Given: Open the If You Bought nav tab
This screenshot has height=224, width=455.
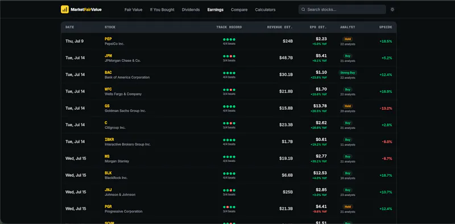Looking at the screenshot, I should (162, 10).
